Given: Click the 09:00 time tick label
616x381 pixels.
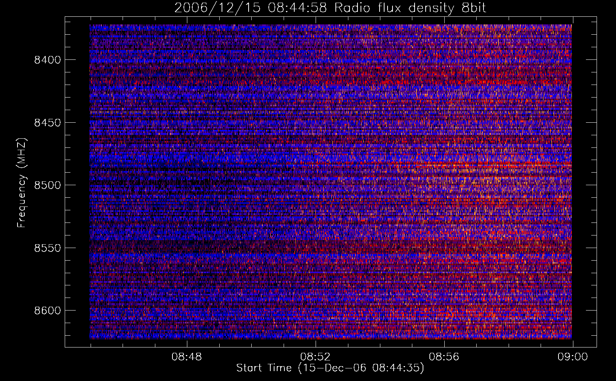Looking at the screenshot, I should coord(573,357).
